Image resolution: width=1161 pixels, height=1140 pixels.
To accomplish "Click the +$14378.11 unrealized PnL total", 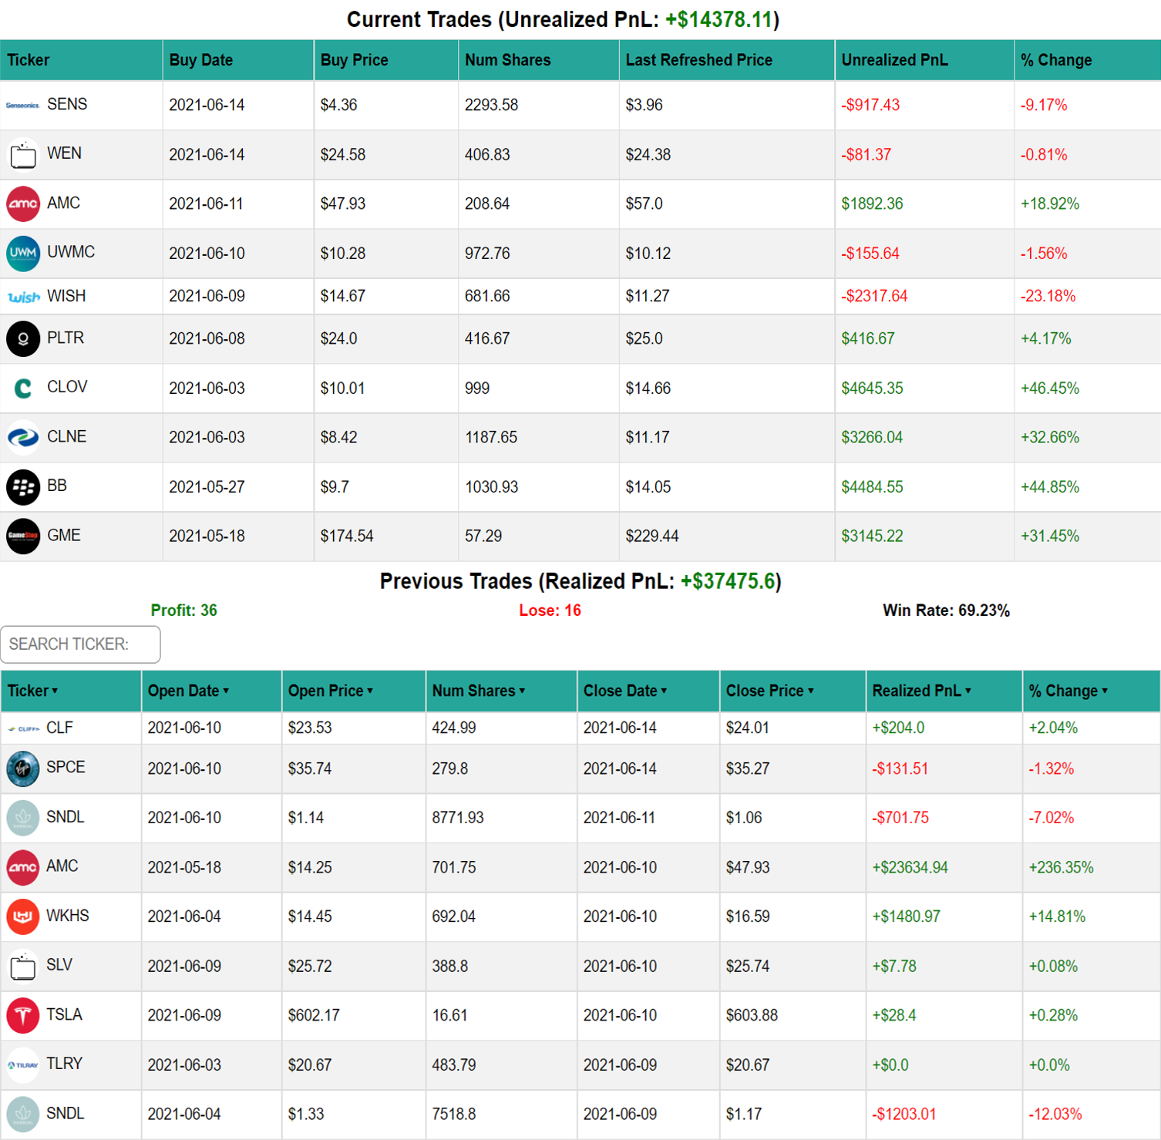I will pyautogui.click(x=719, y=19).
